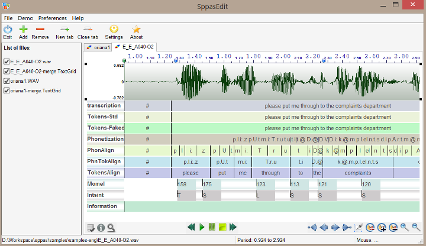Jump to end with blue arrow-dot icon
The height and width of the screenshot is (246, 426).
[x=347, y=228]
